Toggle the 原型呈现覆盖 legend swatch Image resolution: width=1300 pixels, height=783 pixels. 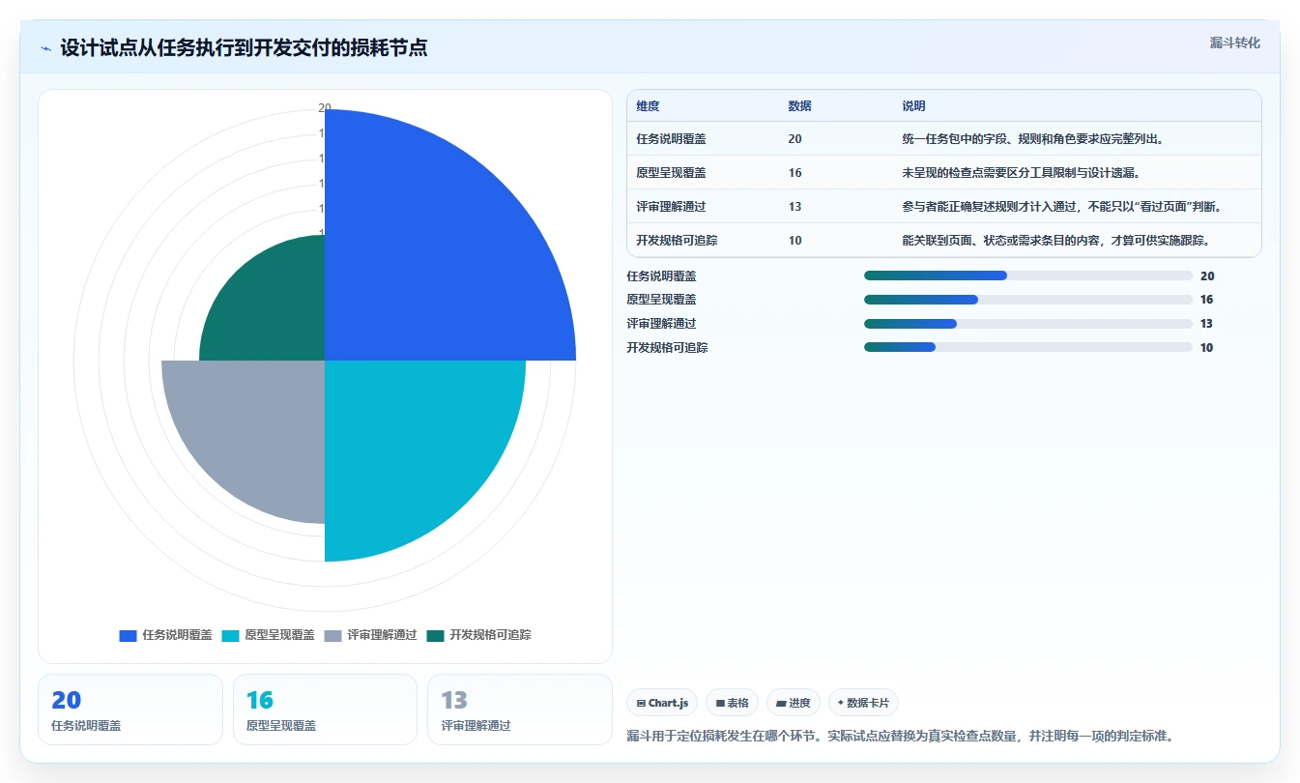click(x=231, y=636)
